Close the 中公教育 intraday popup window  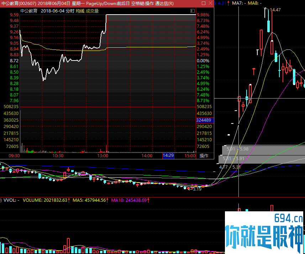pyautogui.click(x=210, y=3)
